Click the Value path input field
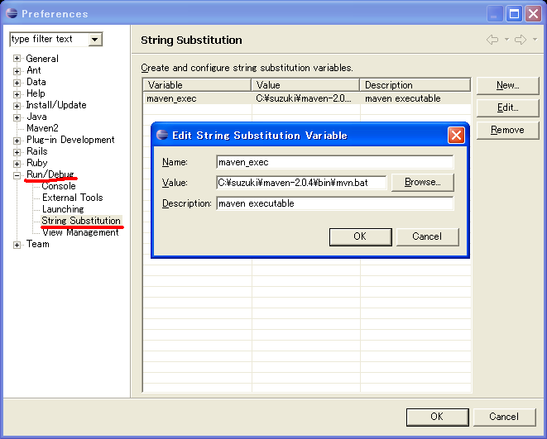This screenshot has width=547, height=439. point(301,182)
